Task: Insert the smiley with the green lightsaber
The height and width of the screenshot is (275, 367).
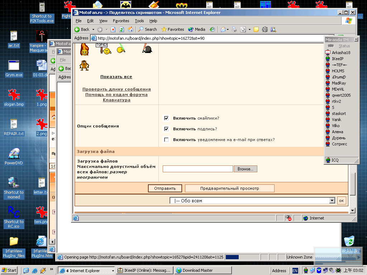Action: 121,48
